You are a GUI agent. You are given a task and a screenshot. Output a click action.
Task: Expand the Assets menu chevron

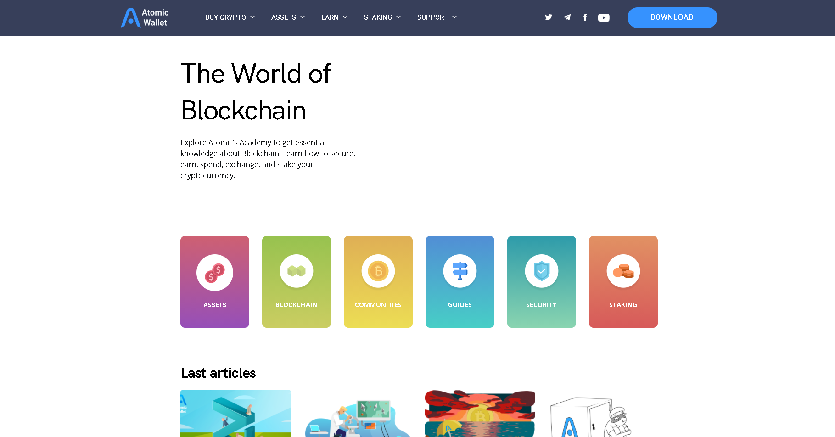303,17
